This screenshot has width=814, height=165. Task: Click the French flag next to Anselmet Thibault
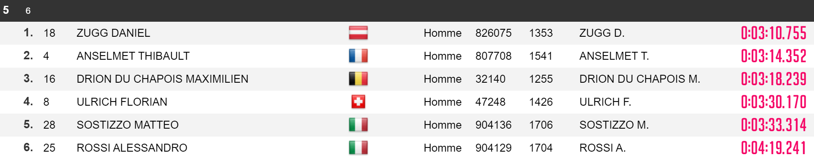click(358, 56)
